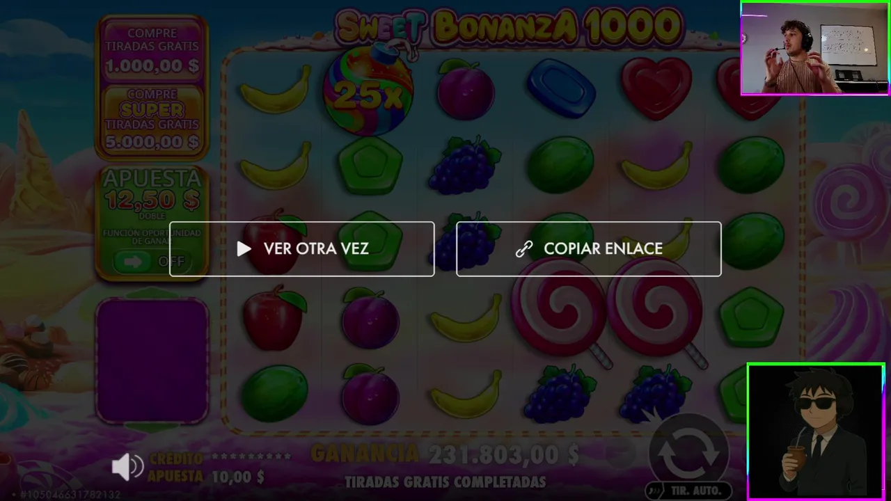Click the bottom-left watermelon symbol
Screen dimensions: 891x501
(x=274, y=394)
